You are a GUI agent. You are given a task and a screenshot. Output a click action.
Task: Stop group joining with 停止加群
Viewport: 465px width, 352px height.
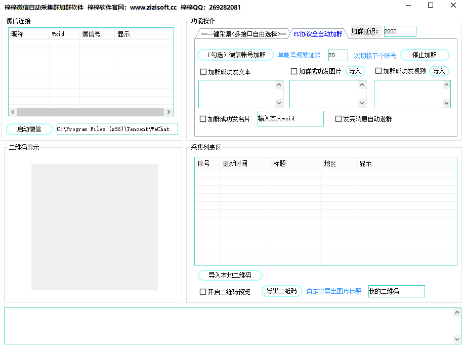point(425,55)
